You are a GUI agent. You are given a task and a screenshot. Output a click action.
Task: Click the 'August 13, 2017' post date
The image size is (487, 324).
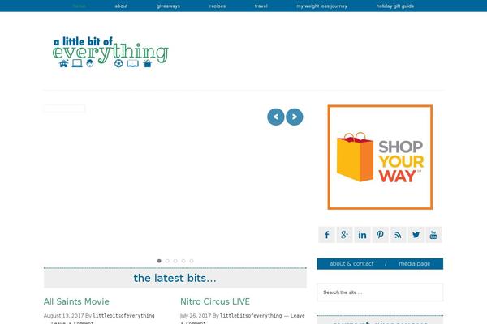coord(63,316)
